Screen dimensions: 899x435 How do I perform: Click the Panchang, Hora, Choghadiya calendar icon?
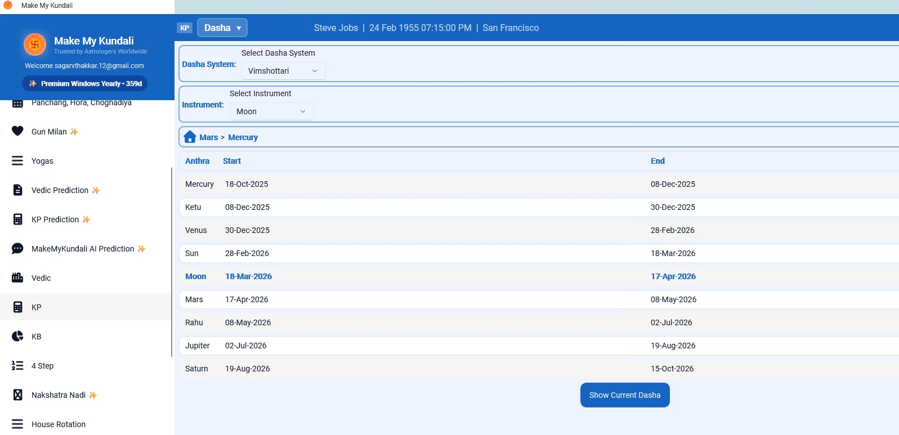tap(17, 104)
